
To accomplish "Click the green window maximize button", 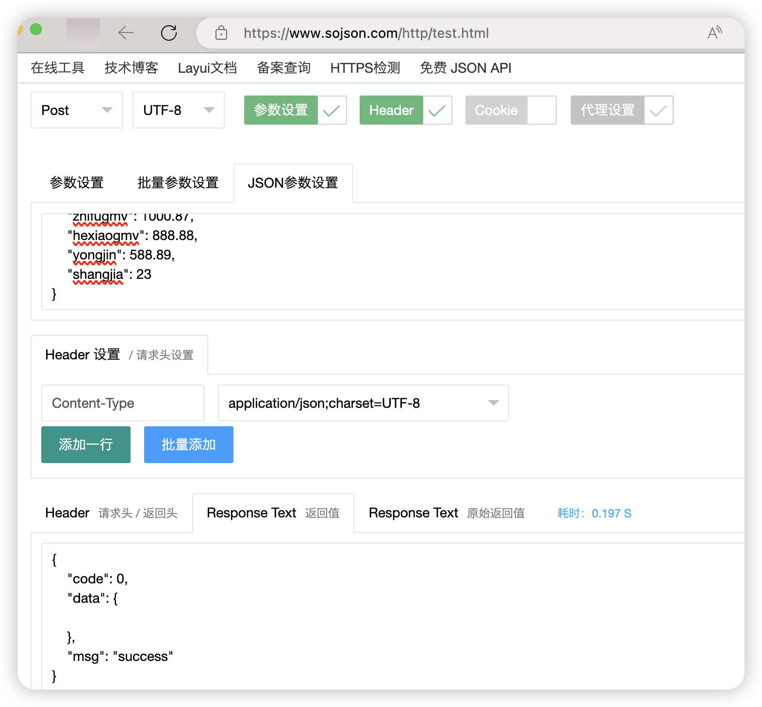I will click(x=36, y=30).
